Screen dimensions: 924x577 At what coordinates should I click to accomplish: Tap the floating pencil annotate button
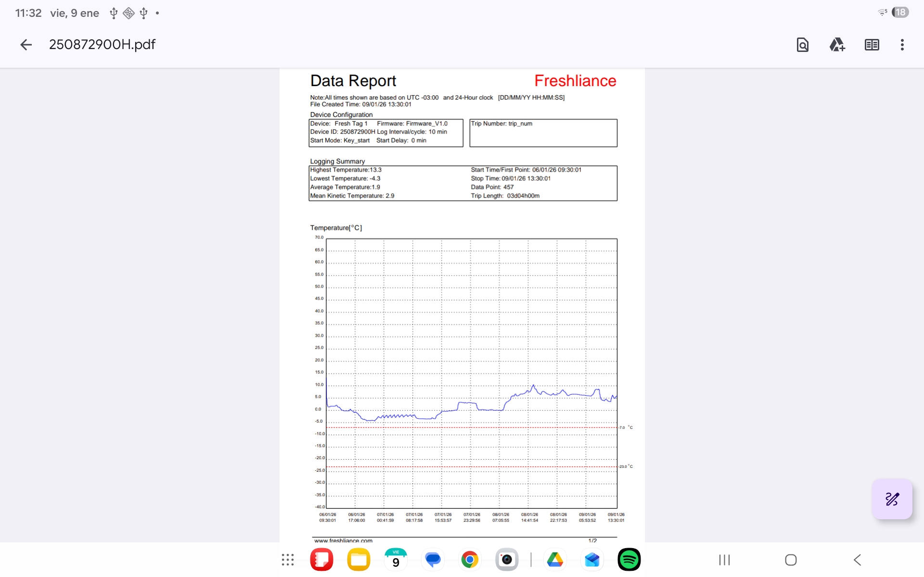coord(892,499)
